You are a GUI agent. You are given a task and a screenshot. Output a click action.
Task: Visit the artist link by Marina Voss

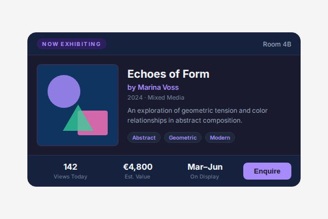pyautogui.click(x=153, y=87)
